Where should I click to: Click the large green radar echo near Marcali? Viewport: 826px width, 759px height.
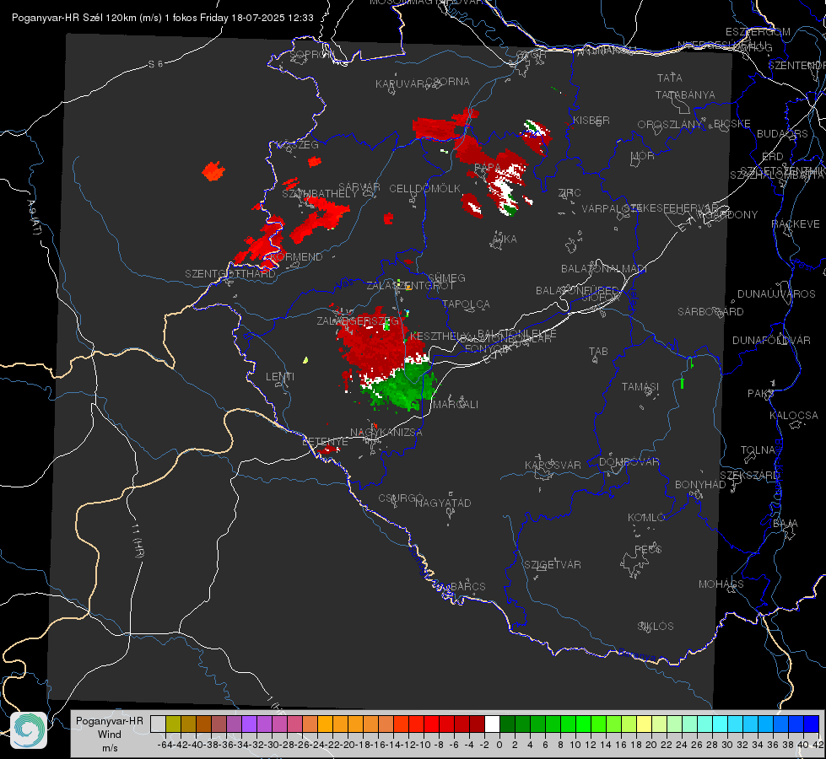point(403,387)
